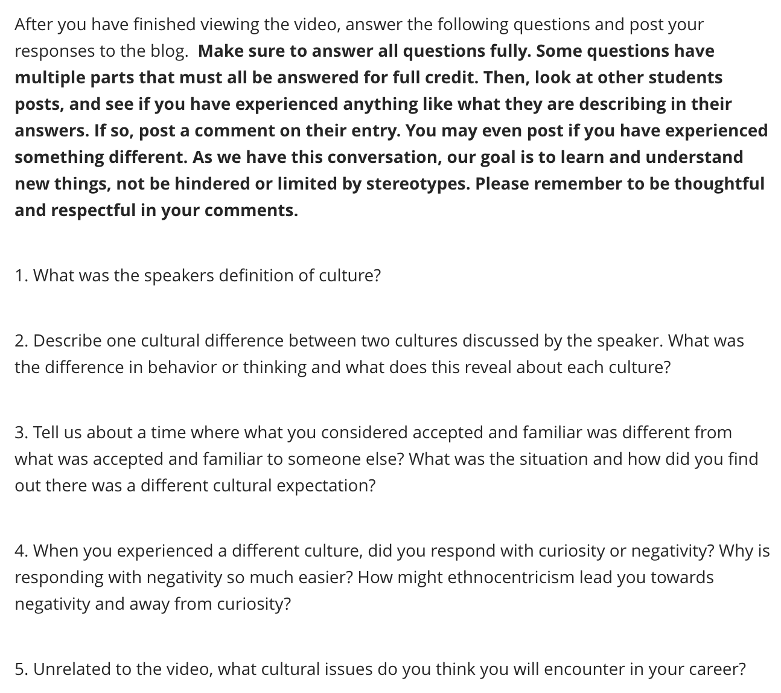Click the text 'responses to the blog.'
This screenshot has height=693, width=781.
pos(101,51)
